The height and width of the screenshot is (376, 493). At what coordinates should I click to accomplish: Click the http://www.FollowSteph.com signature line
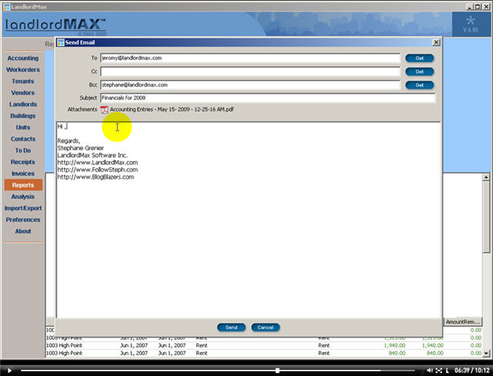click(98, 170)
